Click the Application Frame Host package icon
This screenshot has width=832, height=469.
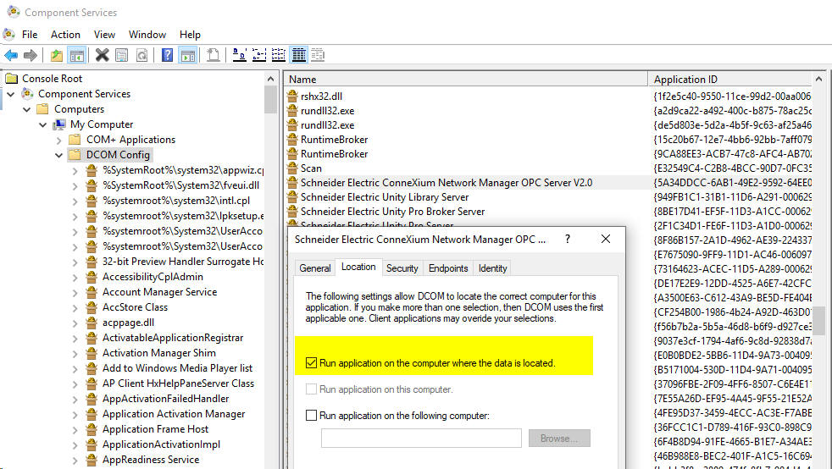(92, 429)
